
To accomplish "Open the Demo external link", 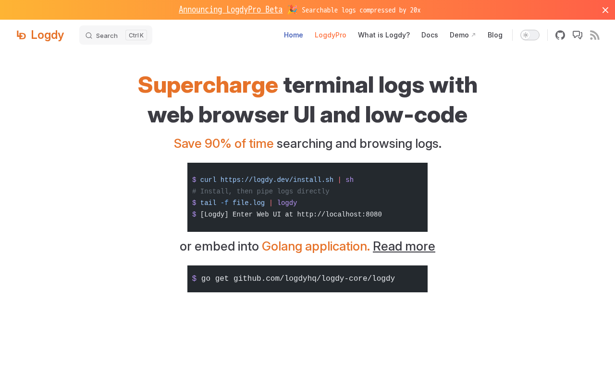I will [463, 35].
